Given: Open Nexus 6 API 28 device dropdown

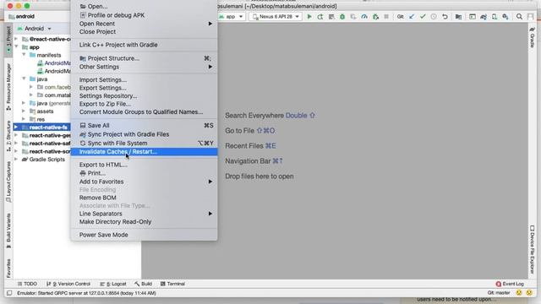Looking at the screenshot, I should coord(276,17).
